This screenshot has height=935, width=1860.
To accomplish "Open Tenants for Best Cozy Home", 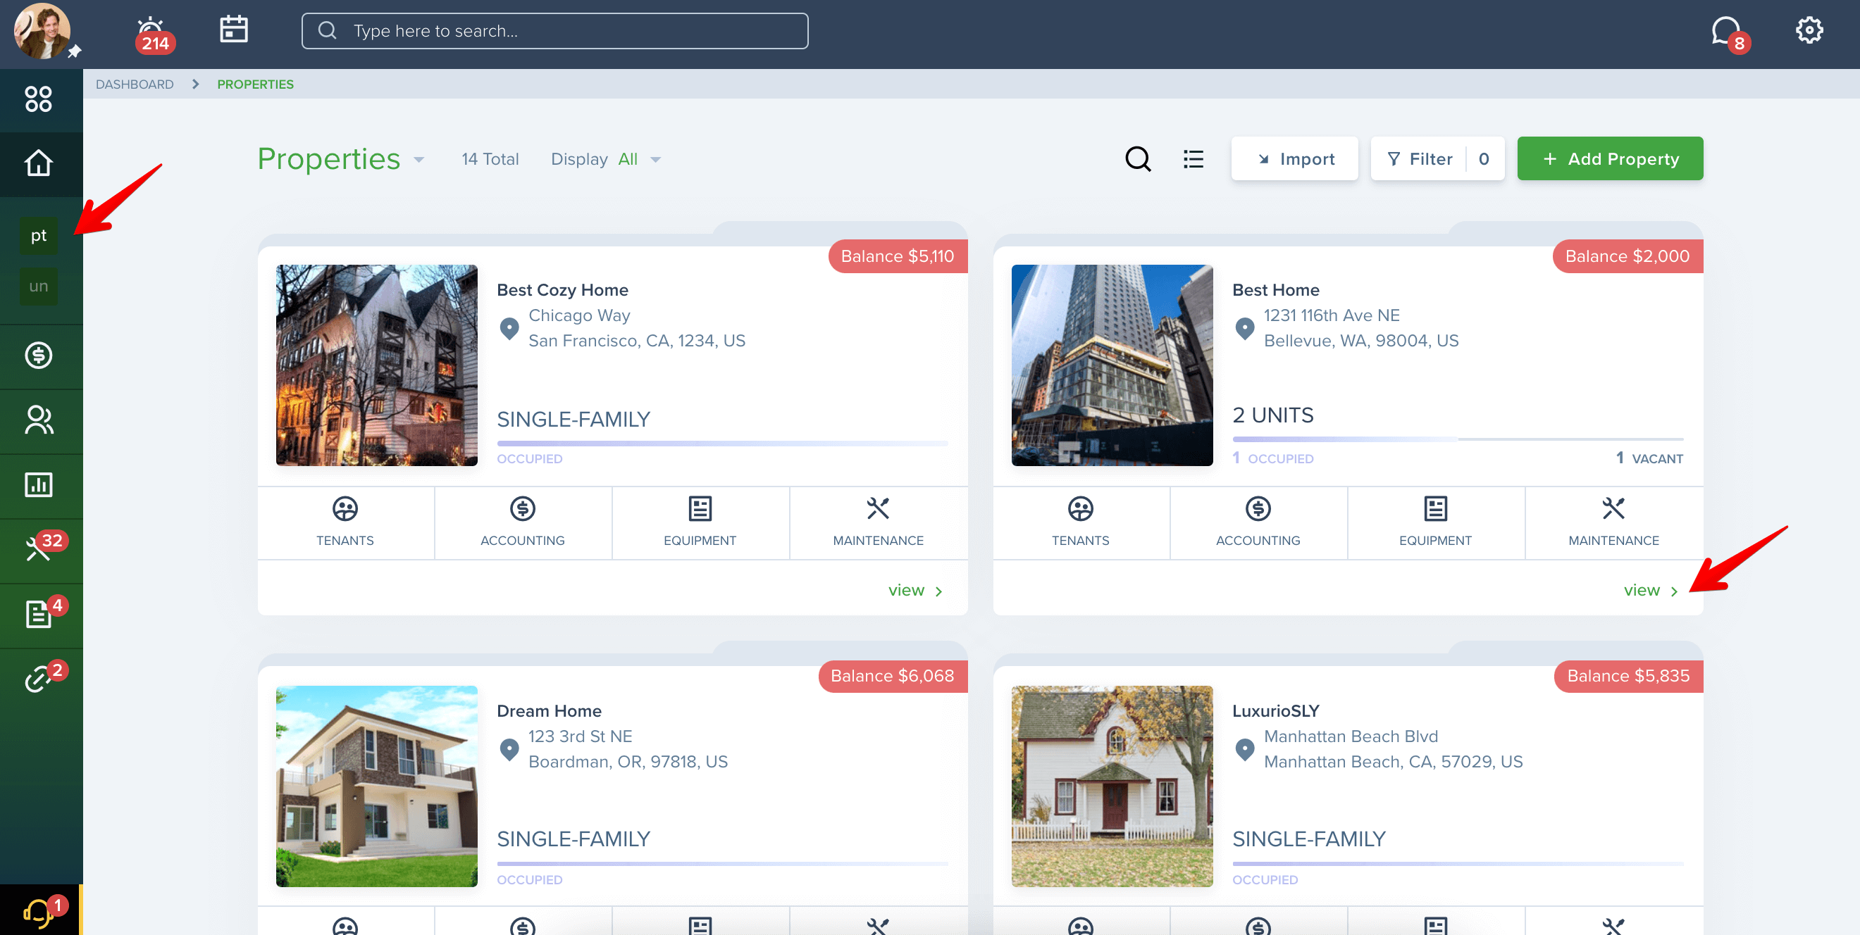I will tap(345, 522).
